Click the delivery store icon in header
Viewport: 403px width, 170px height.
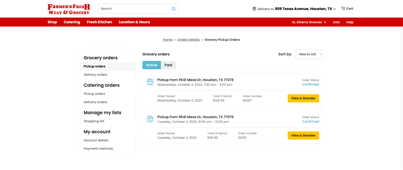coord(254,9)
